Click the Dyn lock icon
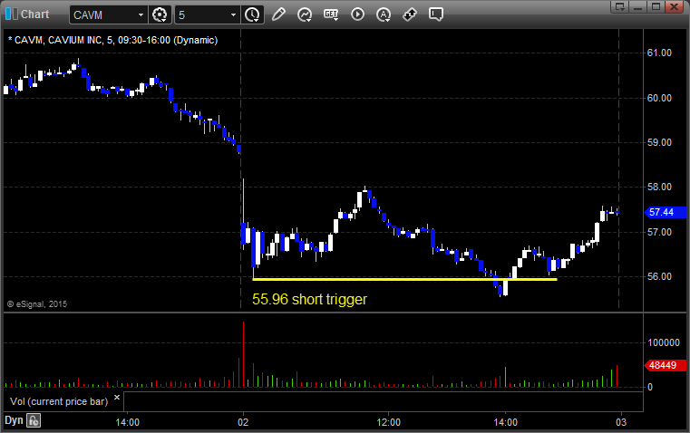Image resolution: width=690 pixels, height=433 pixels. click(34, 420)
